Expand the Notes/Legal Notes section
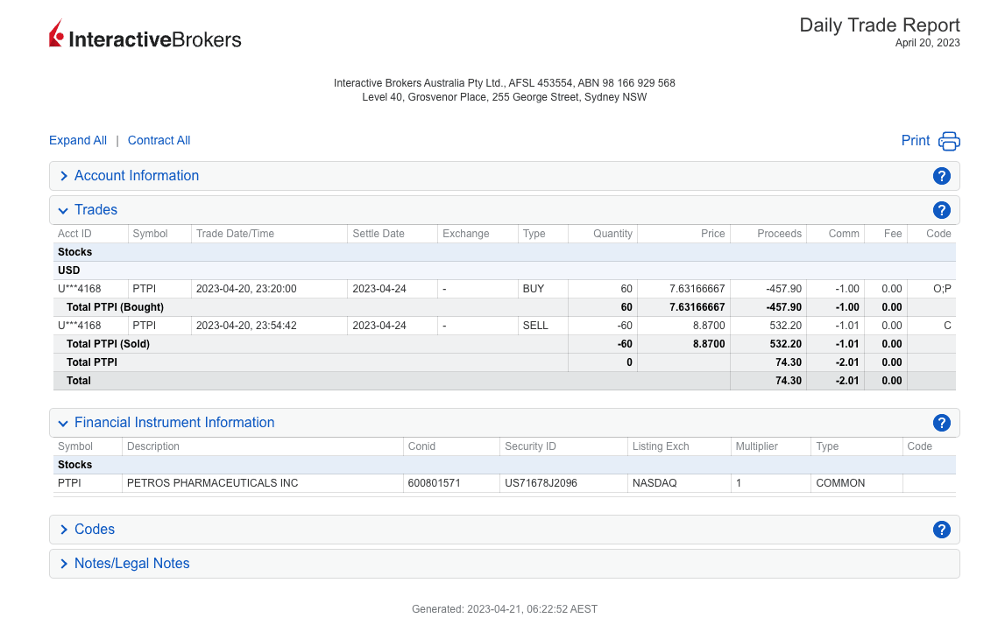 point(131,564)
